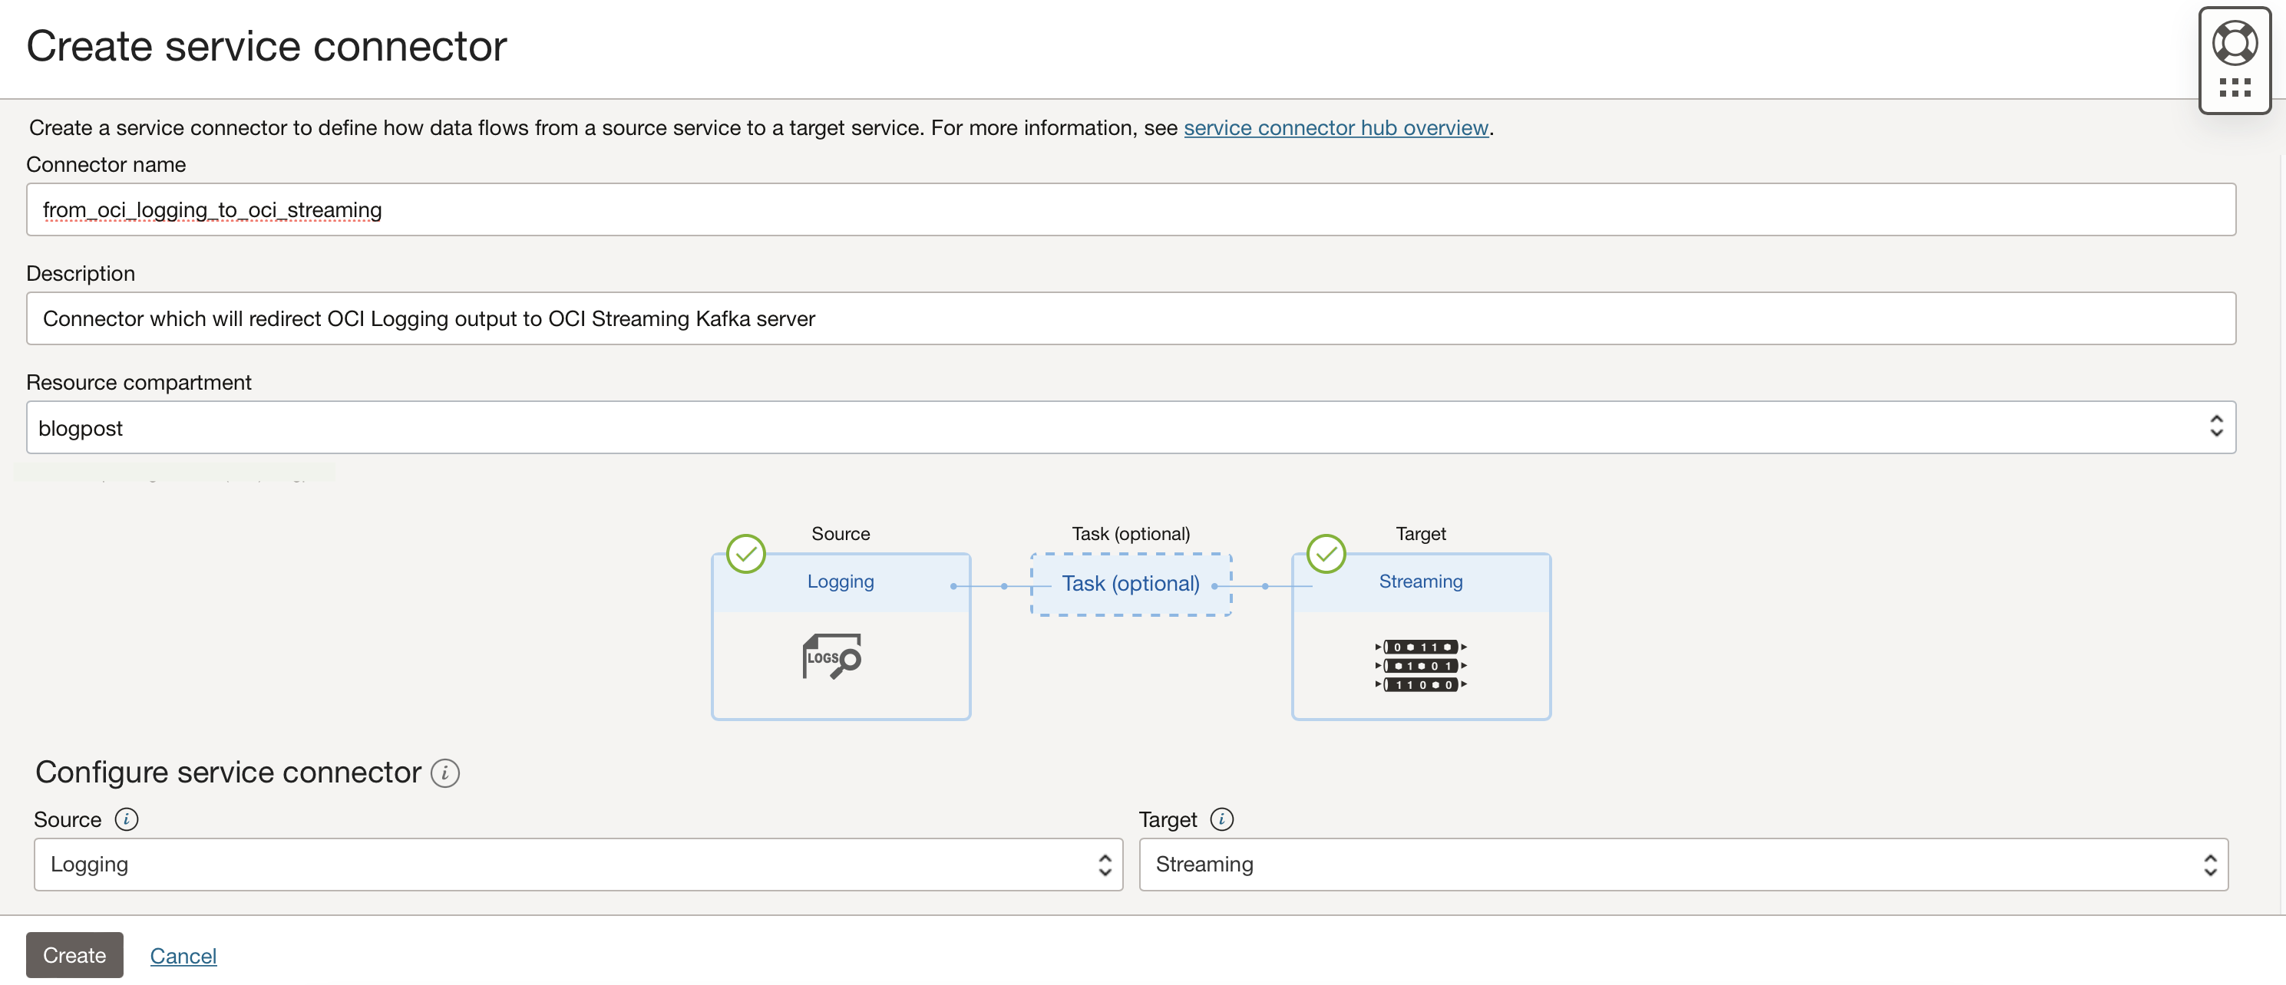The height and width of the screenshot is (985, 2286).
Task: Click the info icon beside the Target label
Action: (1221, 819)
